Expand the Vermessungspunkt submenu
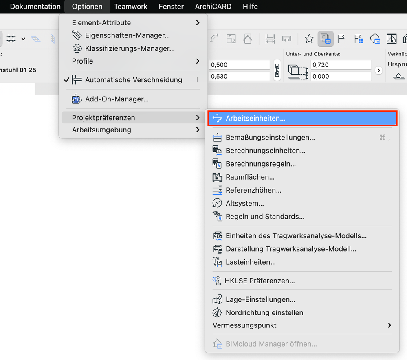This screenshot has height=360, width=407. 302,325
